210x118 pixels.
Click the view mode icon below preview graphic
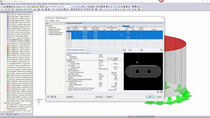(x=158, y=92)
